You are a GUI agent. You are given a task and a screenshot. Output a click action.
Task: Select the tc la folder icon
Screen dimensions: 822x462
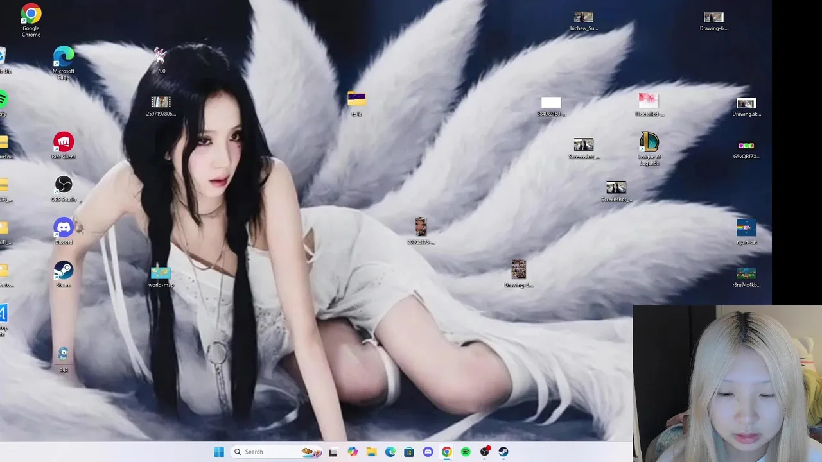coord(356,104)
